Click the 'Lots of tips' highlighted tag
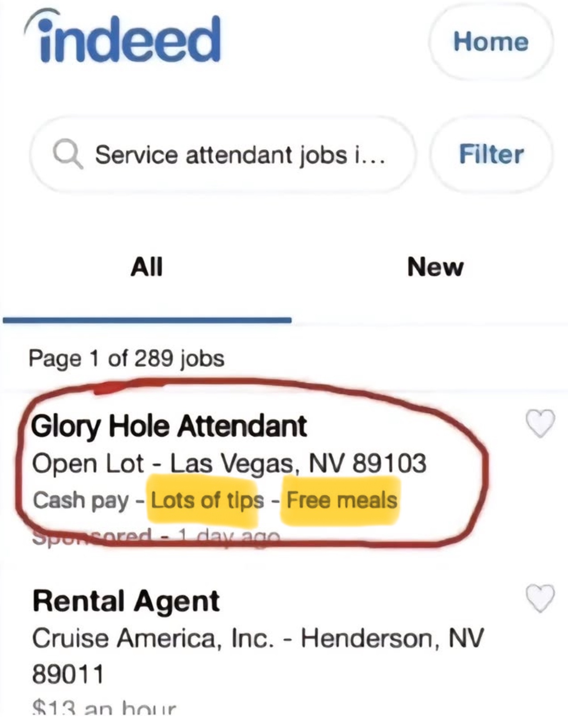 point(207,500)
